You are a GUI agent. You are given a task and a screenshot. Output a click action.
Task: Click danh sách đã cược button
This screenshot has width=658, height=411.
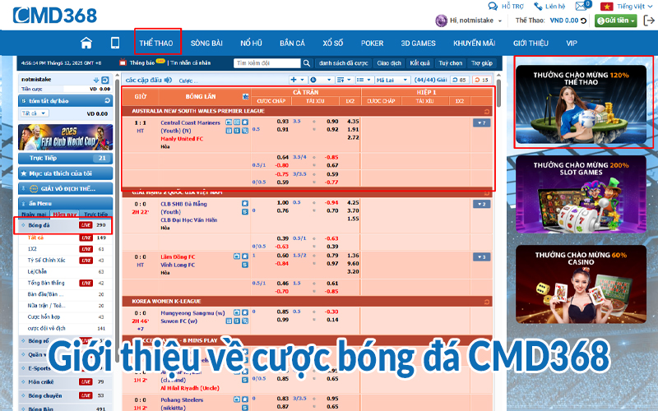(x=343, y=63)
